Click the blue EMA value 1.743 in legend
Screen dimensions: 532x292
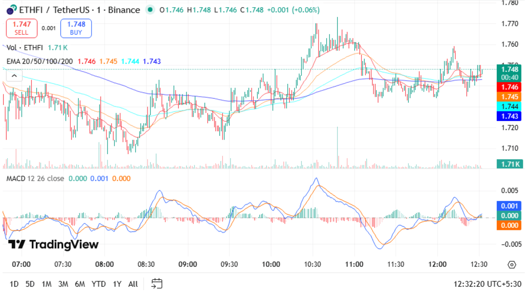152,61
